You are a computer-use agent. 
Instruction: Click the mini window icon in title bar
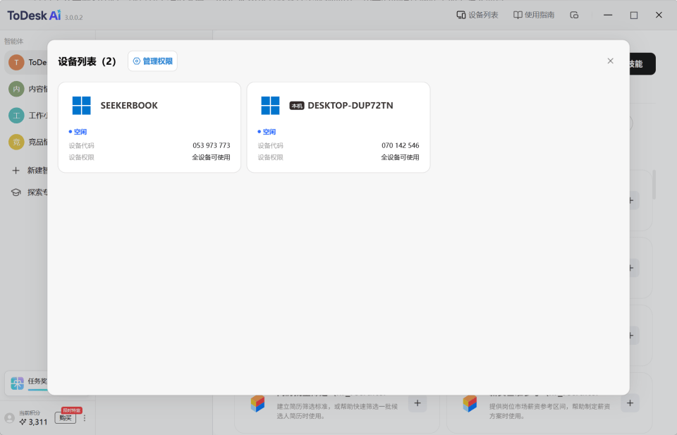tap(574, 15)
